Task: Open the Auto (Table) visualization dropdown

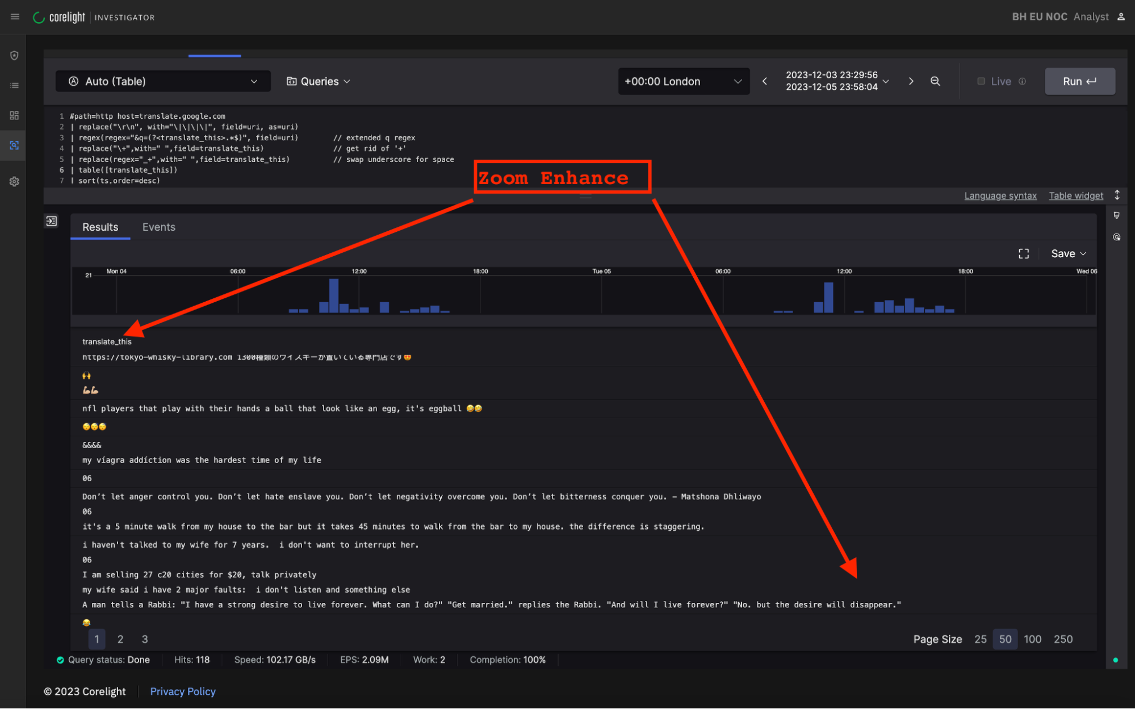Action: (163, 81)
